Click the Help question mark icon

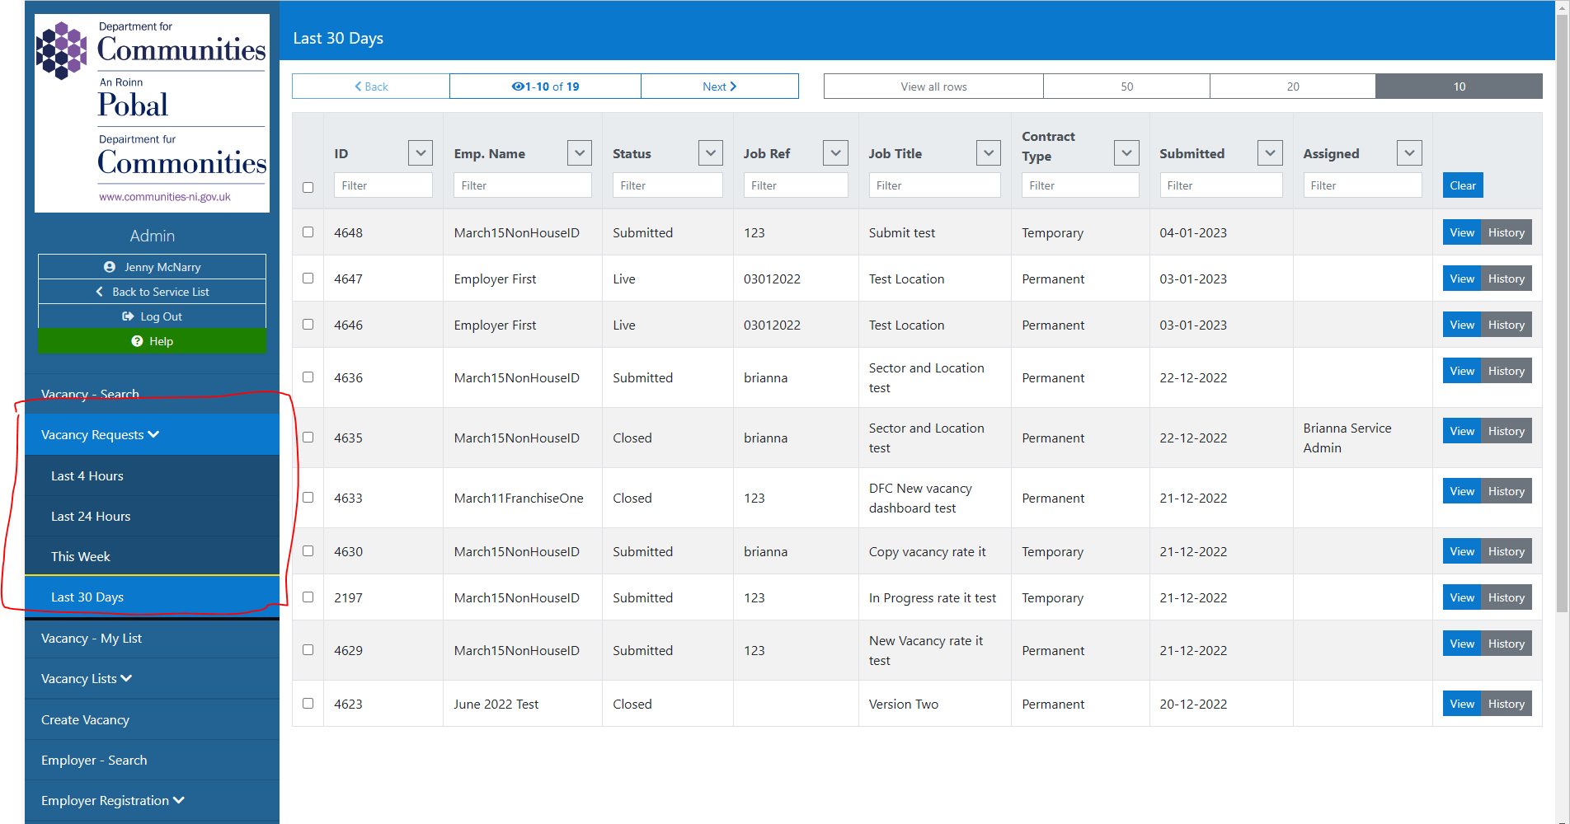tap(137, 341)
